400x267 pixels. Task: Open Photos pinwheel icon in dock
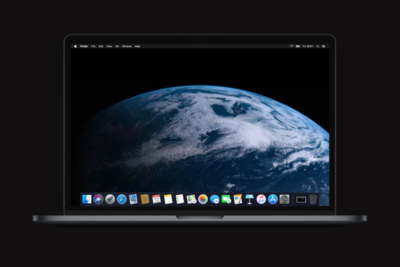[x=203, y=199]
